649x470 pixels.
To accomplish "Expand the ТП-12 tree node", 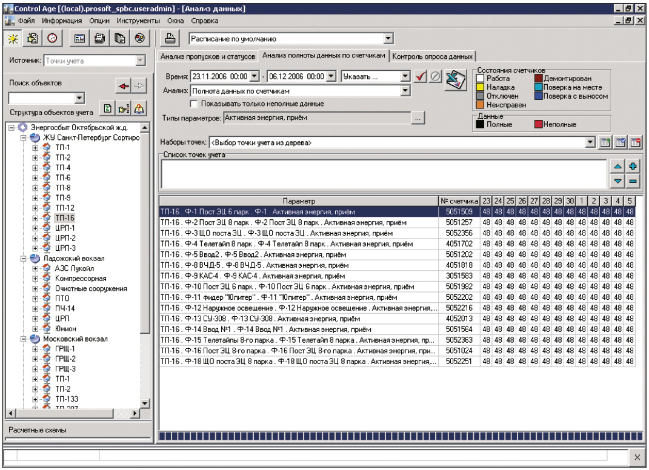I will tap(35, 208).
